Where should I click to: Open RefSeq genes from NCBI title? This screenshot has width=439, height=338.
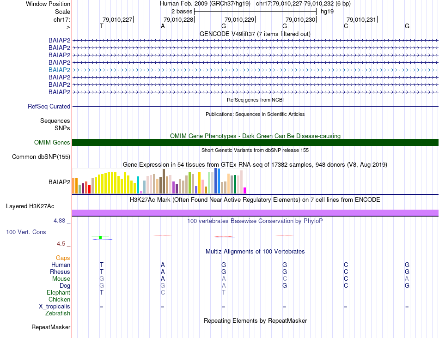tap(255, 100)
